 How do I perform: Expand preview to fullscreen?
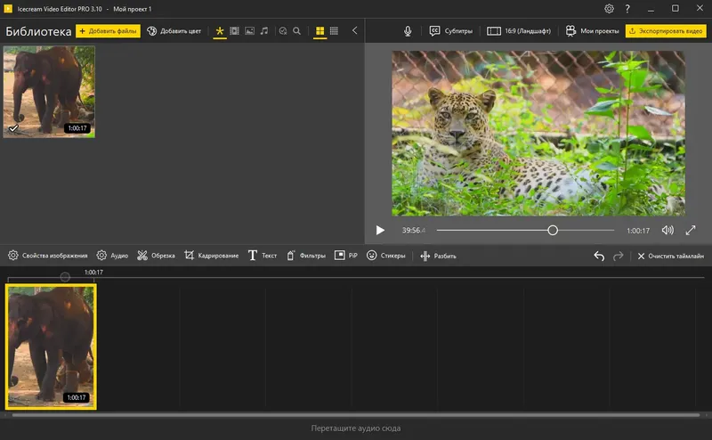691,230
